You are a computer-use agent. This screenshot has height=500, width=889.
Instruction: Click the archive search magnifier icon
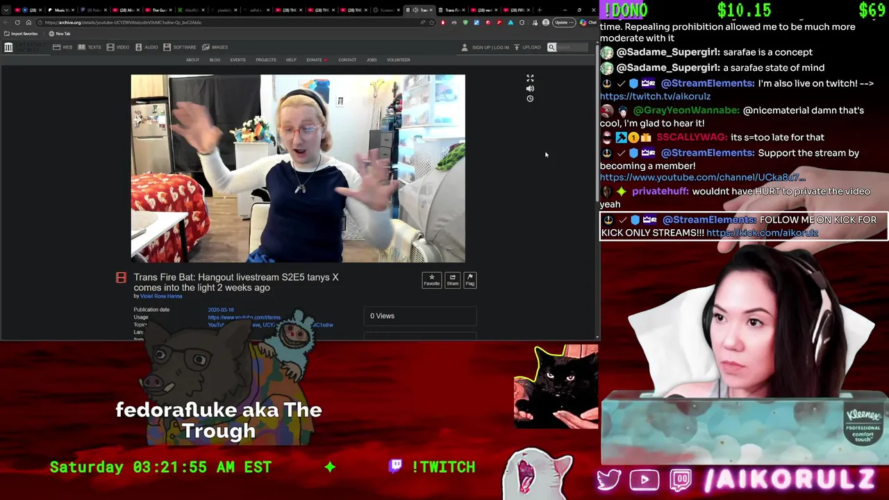pos(551,47)
